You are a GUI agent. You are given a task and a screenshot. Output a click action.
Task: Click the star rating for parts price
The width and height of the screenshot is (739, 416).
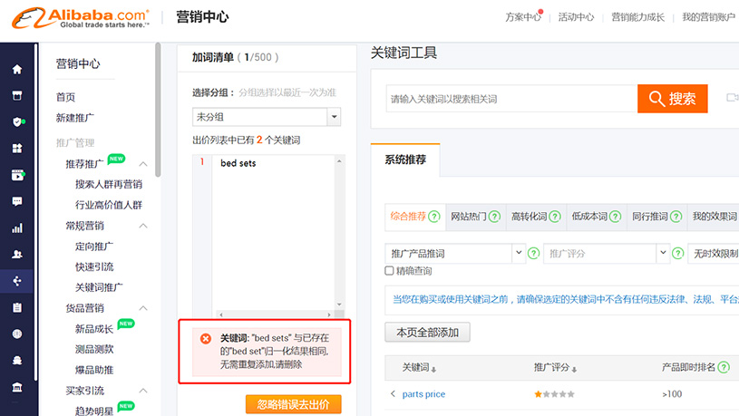554,394
